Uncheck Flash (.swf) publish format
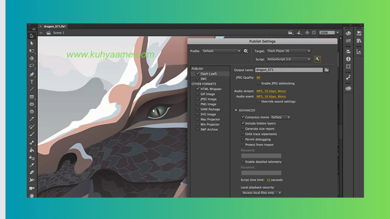 click(x=198, y=74)
